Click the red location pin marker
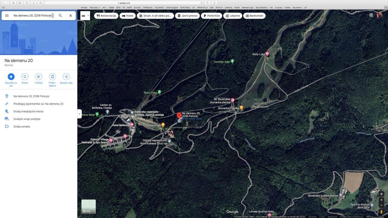 click(x=179, y=116)
